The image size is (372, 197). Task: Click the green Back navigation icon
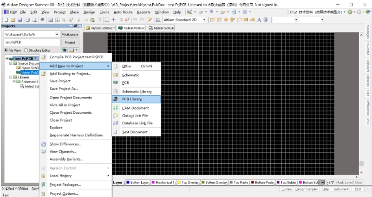350,12
